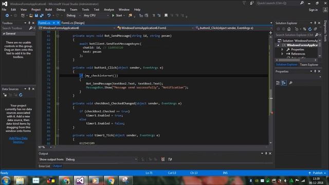Select the Solution root tree item
This screenshot has height=185, width=329.
pyautogui.click(x=298, y=41)
